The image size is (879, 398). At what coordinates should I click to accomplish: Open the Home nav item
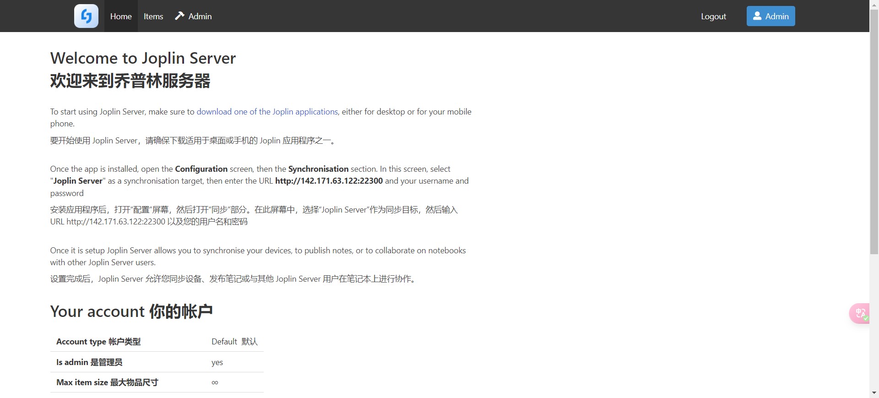click(121, 16)
